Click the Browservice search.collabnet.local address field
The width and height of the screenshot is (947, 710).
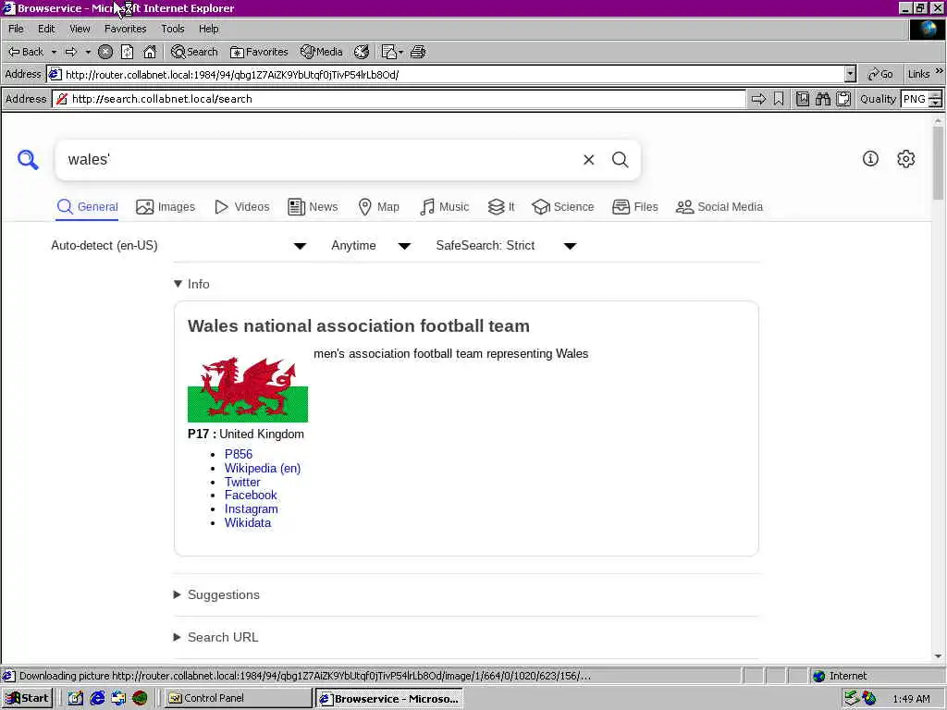399,99
